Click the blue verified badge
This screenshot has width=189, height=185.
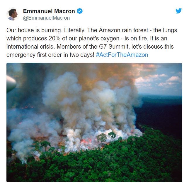[x=80, y=11]
